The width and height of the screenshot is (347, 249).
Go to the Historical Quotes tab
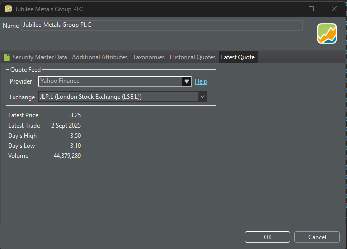(x=193, y=57)
